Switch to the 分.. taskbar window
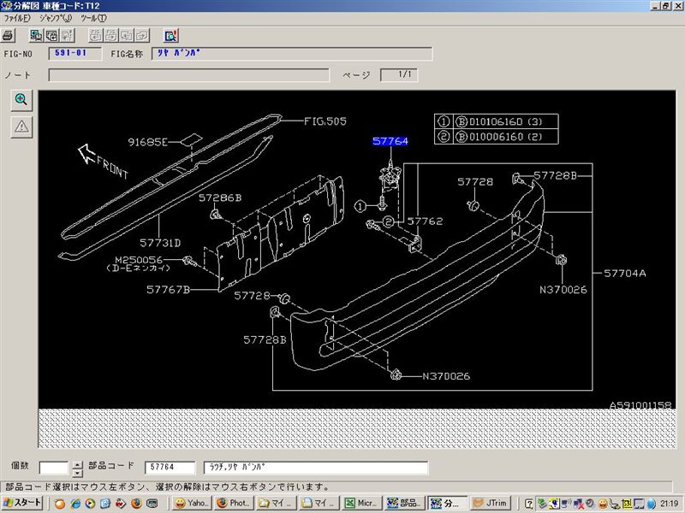The height and width of the screenshot is (513, 685). pyautogui.click(x=446, y=504)
